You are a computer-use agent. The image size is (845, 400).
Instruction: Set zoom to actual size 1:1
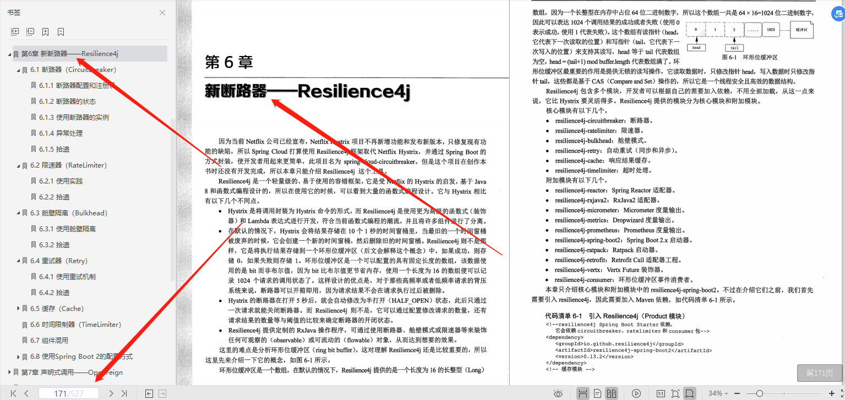pos(661,393)
